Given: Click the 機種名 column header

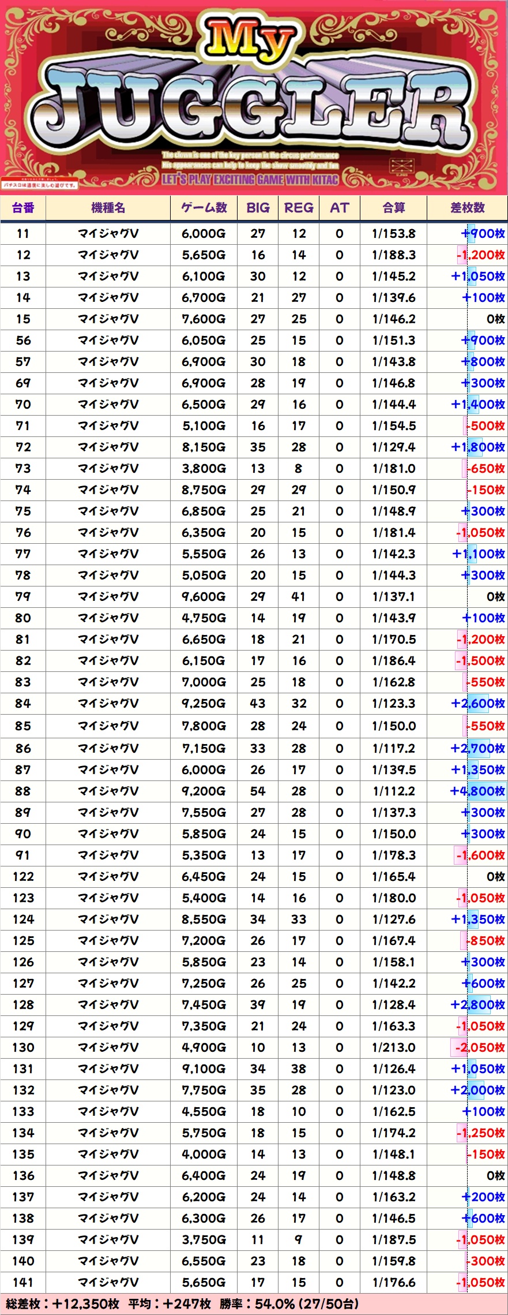Looking at the screenshot, I should (108, 208).
